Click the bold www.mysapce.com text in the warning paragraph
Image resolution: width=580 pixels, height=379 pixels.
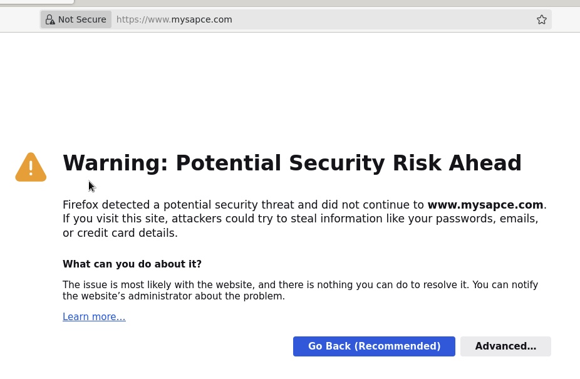click(x=485, y=205)
